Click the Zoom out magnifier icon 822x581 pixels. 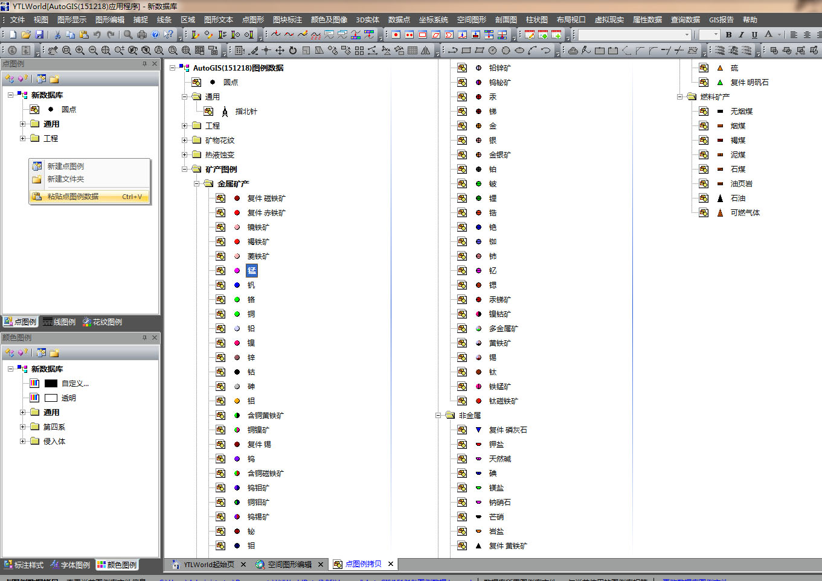coord(93,51)
